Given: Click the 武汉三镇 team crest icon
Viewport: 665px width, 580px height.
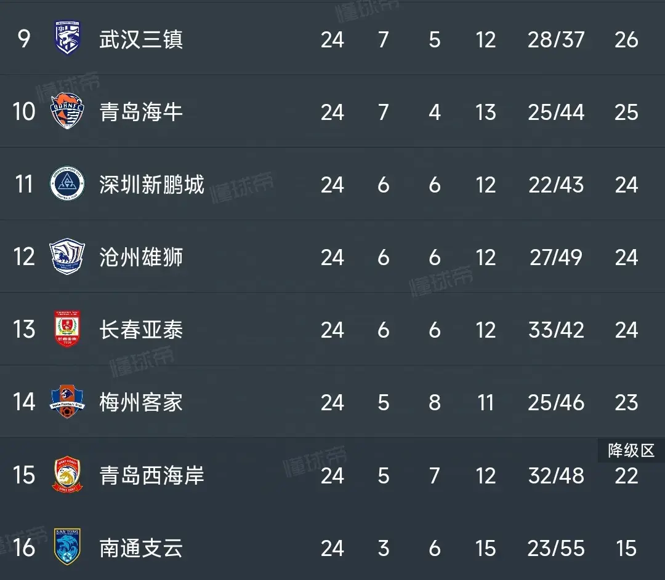Looking at the screenshot, I should [67, 40].
